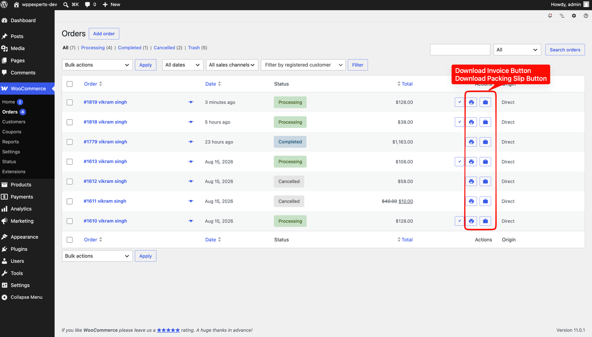This screenshot has width=592, height=337.
Task: Open Products in the sidebar menu
Action: [27, 185]
